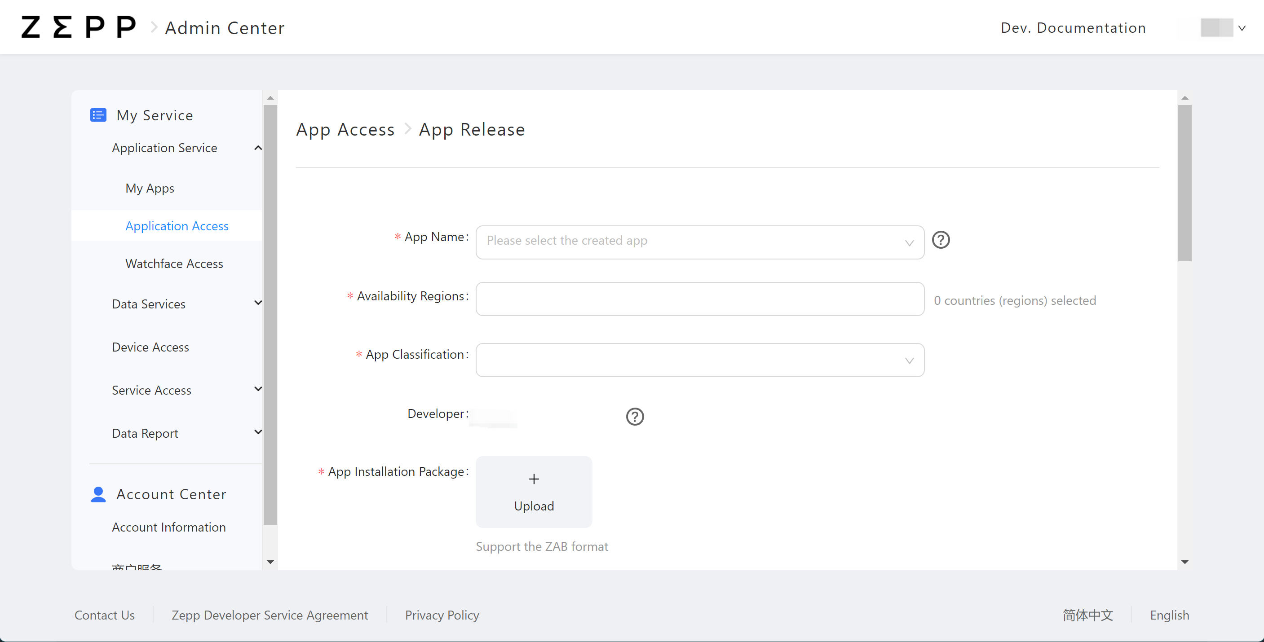This screenshot has height=642, width=1264.
Task: Click the user avatar thumbnail
Action: point(1216,27)
